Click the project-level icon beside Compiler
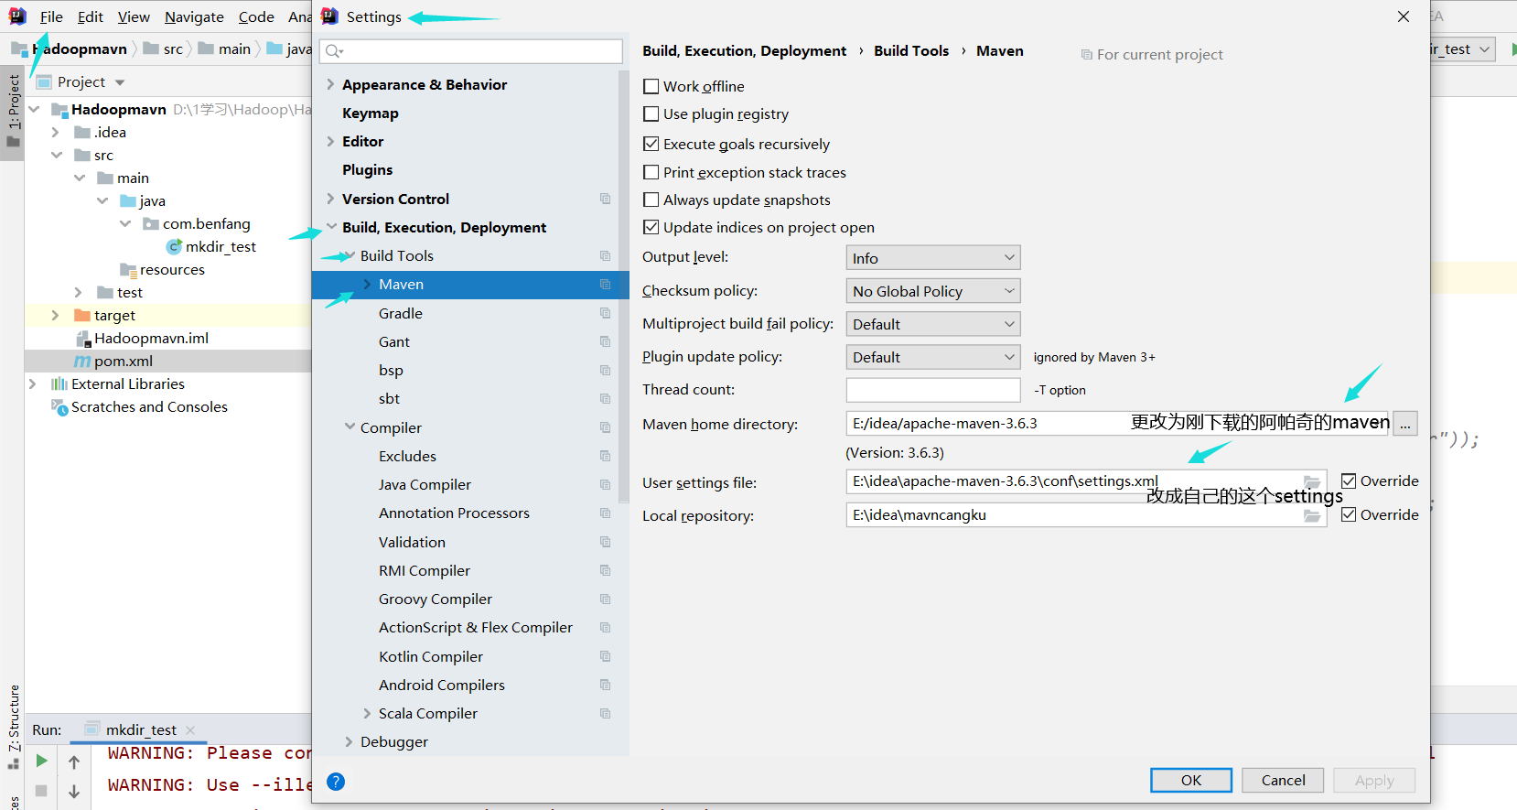The width and height of the screenshot is (1517, 810). click(605, 427)
